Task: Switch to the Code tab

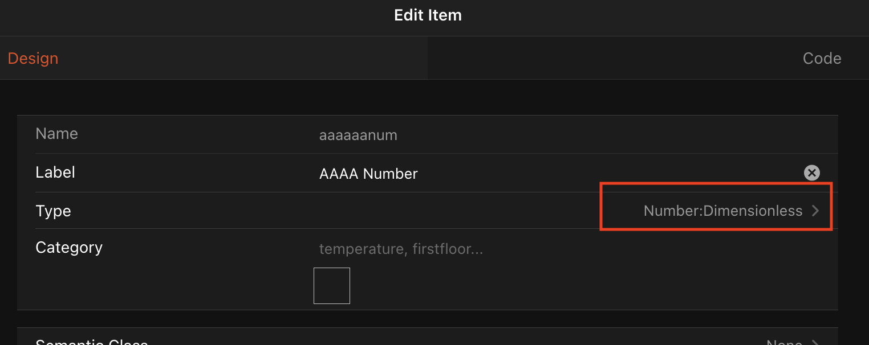Action: 822,59
